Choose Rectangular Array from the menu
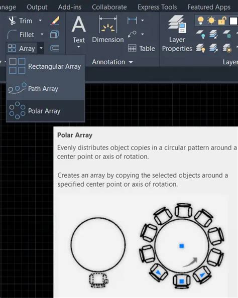Viewport: 238px width, 298px height. coord(46,66)
